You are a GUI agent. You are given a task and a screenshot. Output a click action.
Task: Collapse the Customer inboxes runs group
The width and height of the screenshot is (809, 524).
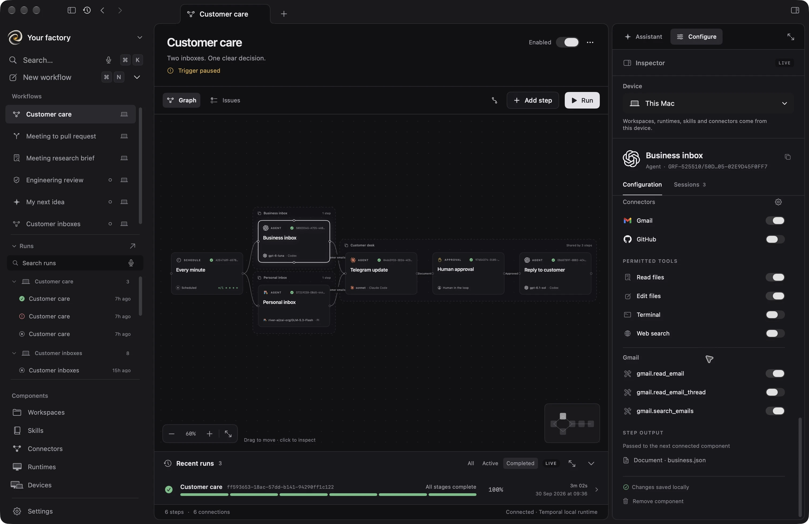(14, 353)
